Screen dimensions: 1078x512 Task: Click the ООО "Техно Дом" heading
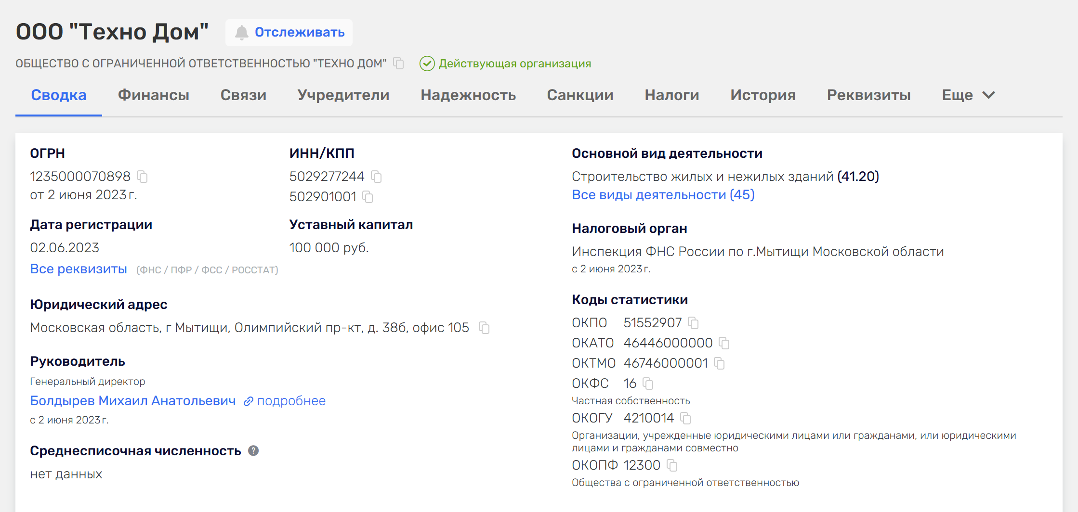tap(112, 32)
